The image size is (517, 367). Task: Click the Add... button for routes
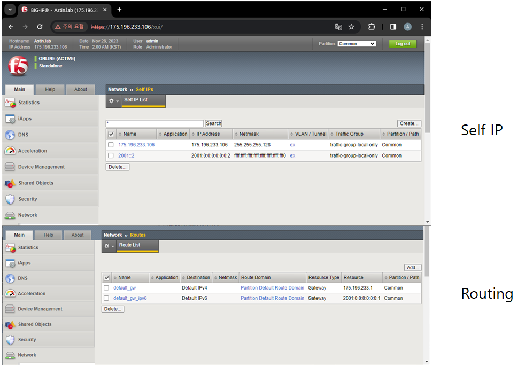[x=413, y=268]
